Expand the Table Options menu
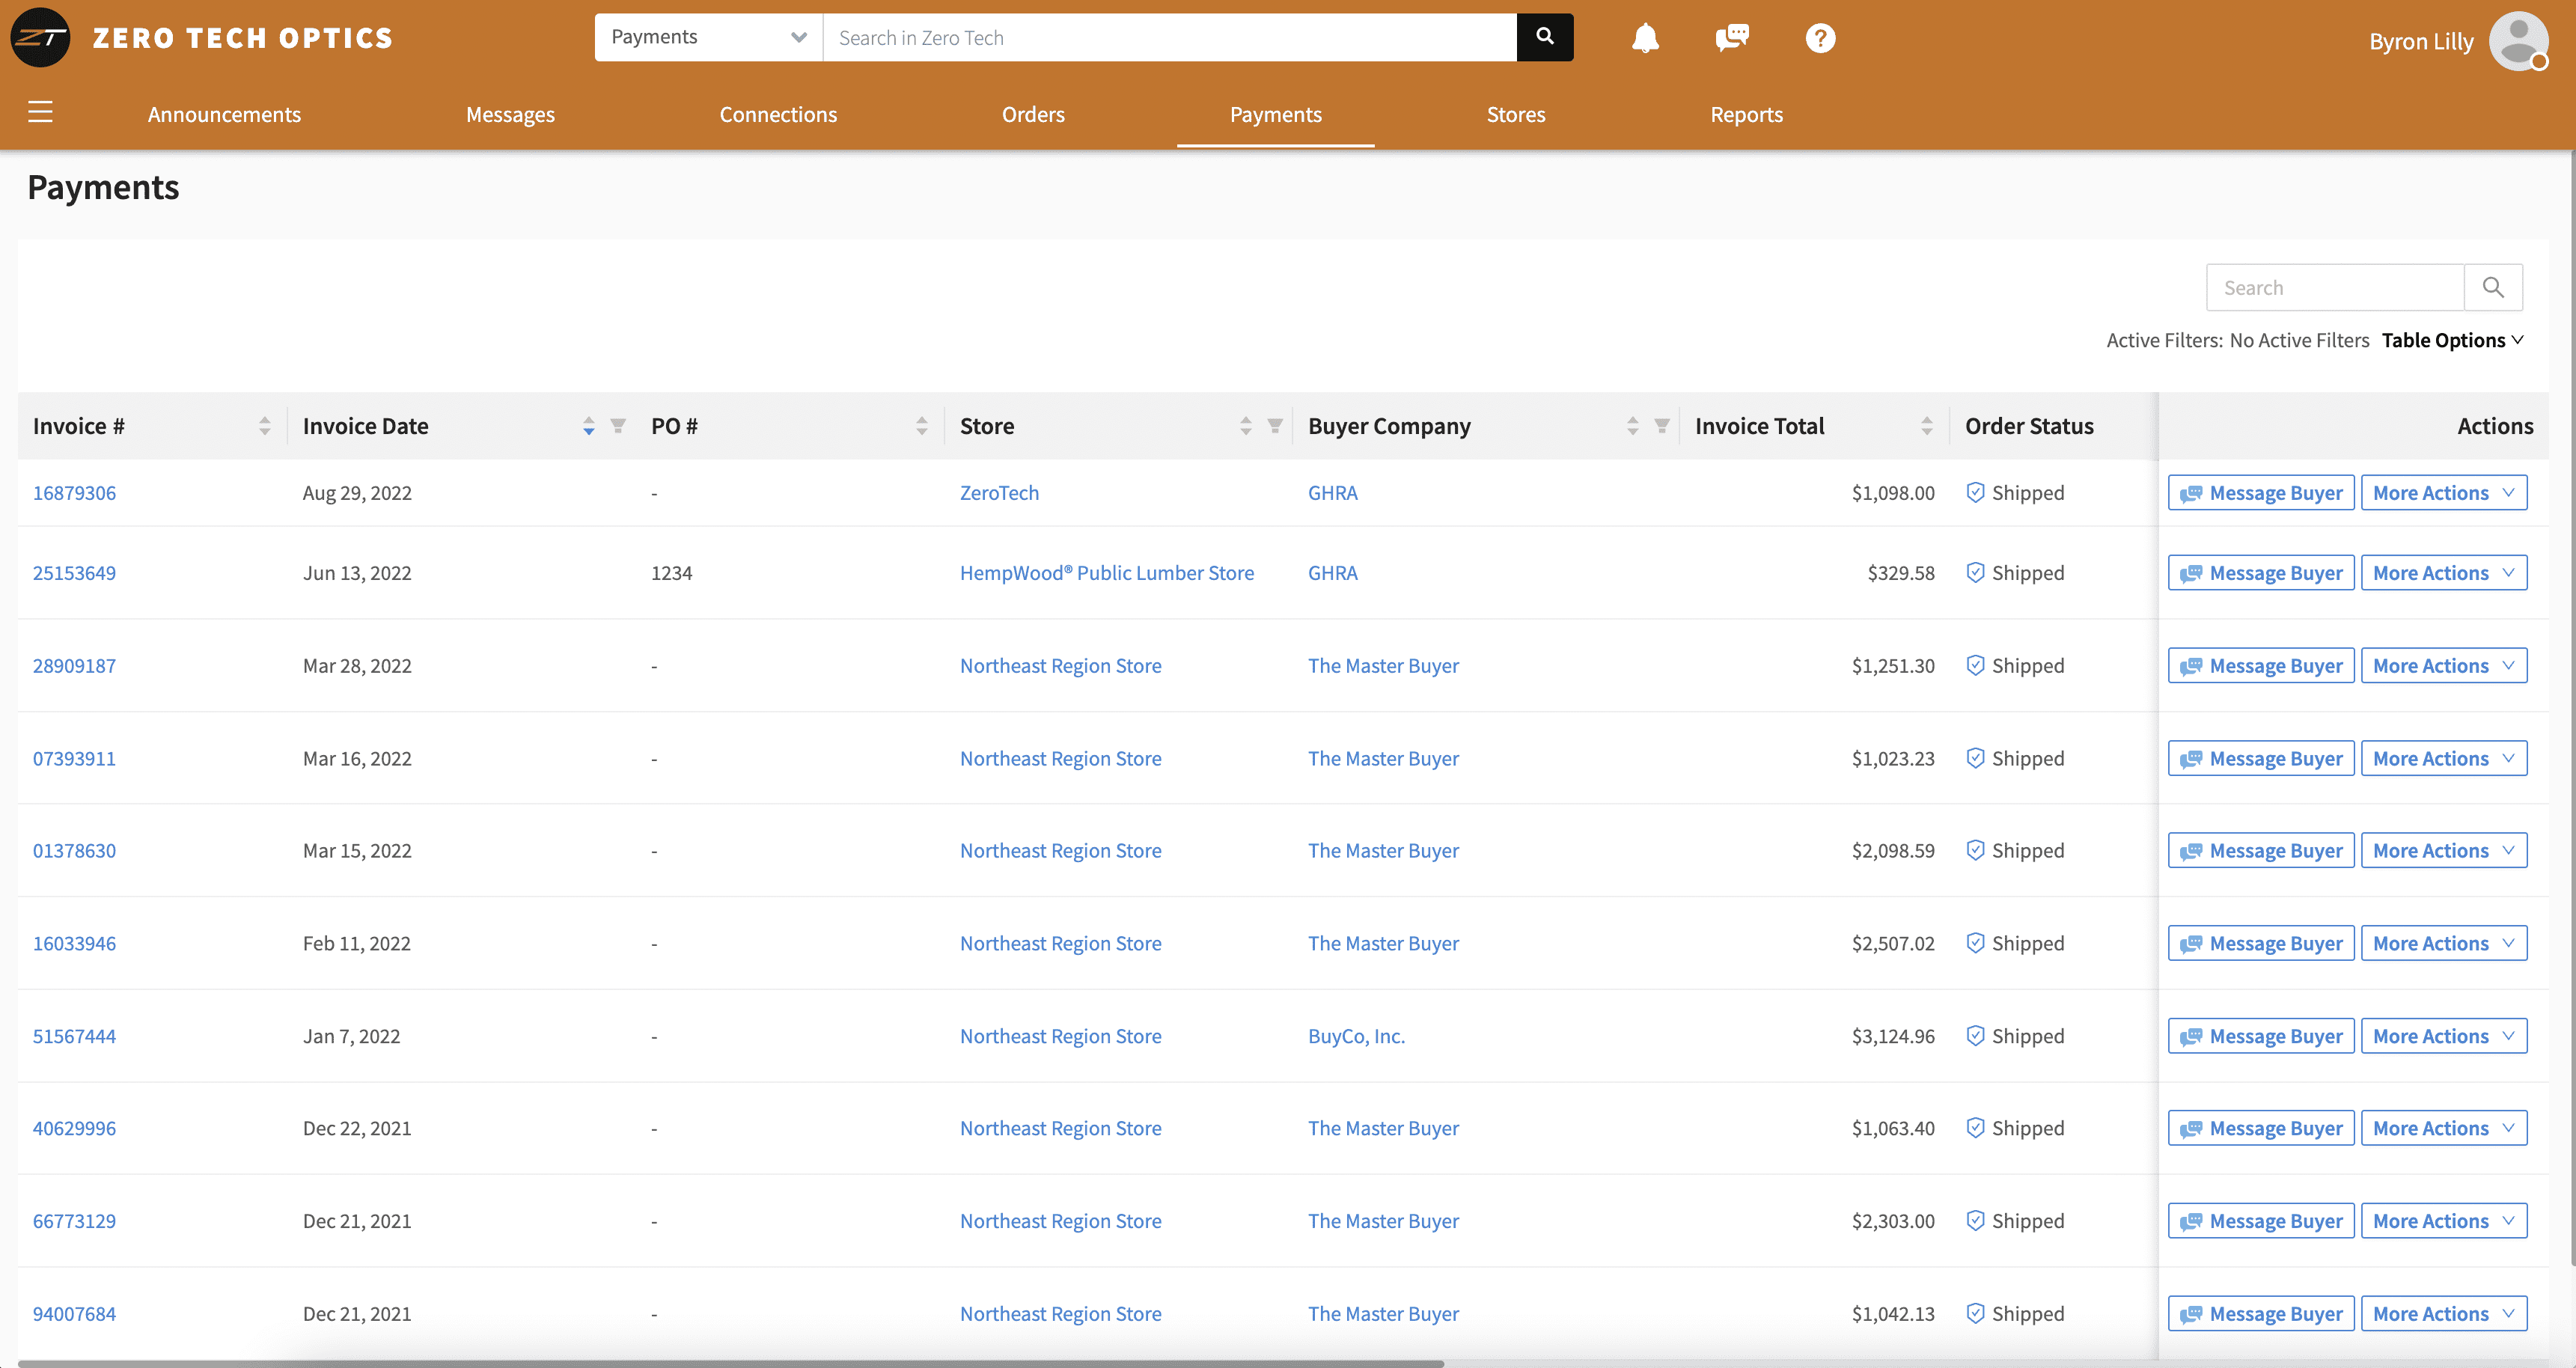The width and height of the screenshot is (2576, 1368). (x=2452, y=340)
